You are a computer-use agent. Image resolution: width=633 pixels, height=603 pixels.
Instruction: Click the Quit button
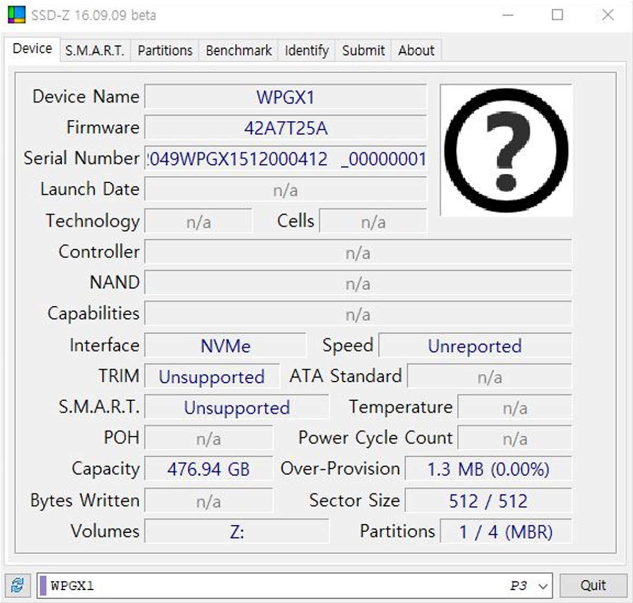(x=593, y=586)
